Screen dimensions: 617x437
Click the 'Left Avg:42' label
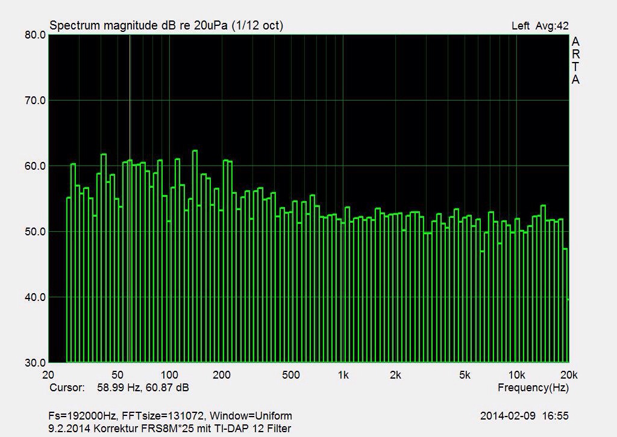click(x=540, y=26)
